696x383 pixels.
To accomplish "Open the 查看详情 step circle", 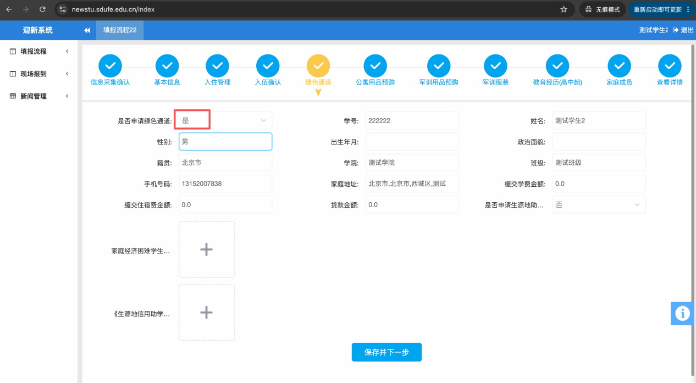I will 670,66.
